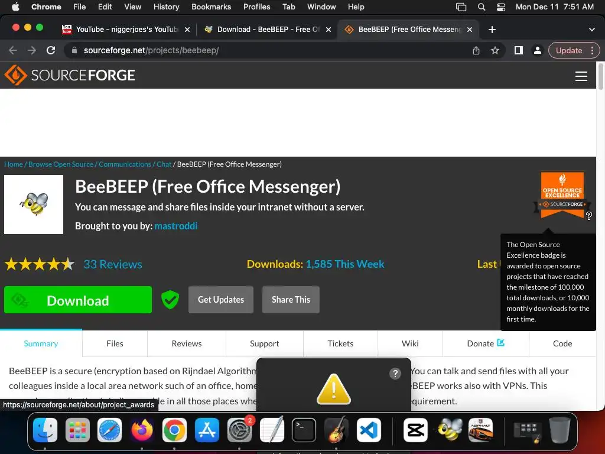Open System Preferences from the dock

pos(239,430)
